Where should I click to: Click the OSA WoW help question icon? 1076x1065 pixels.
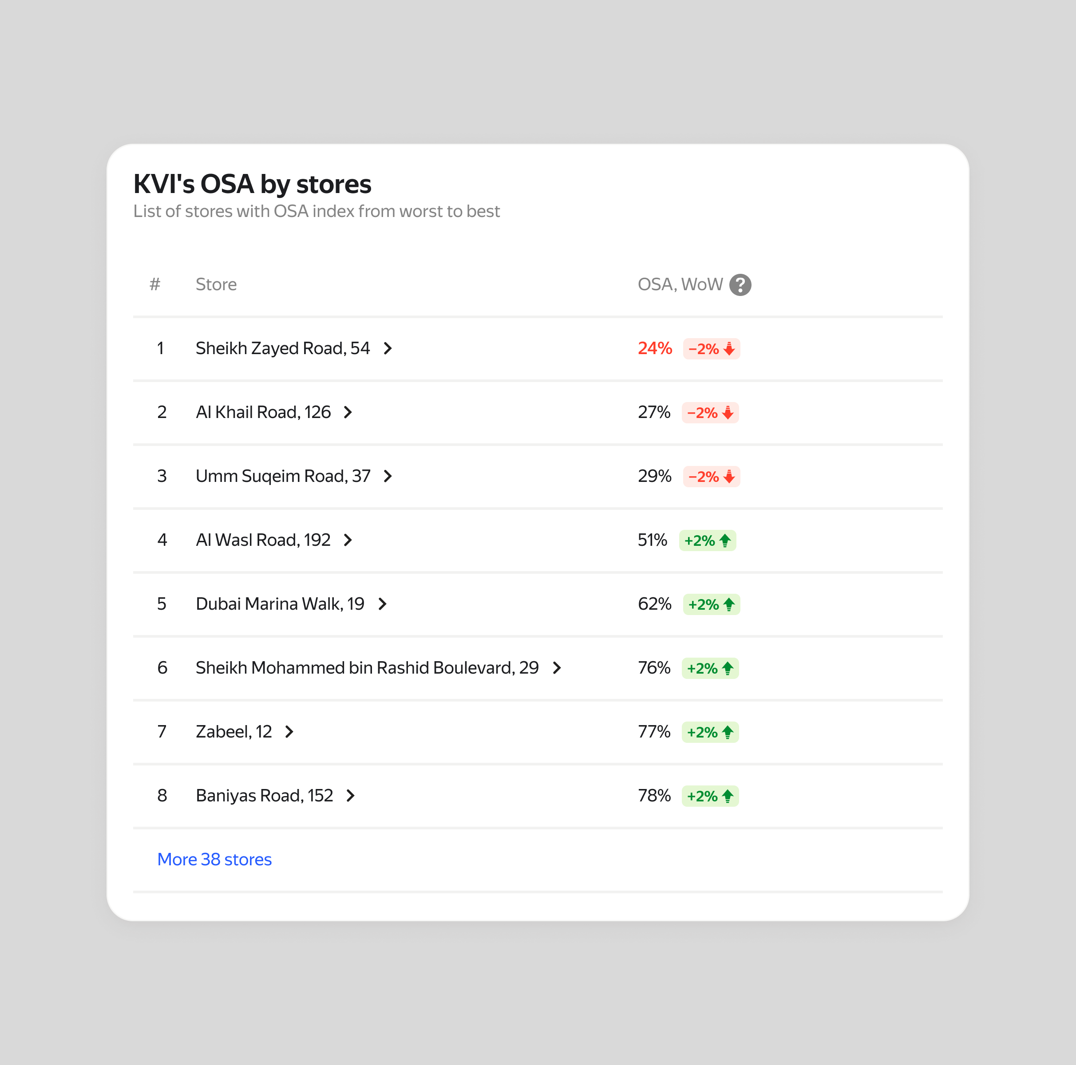click(740, 285)
